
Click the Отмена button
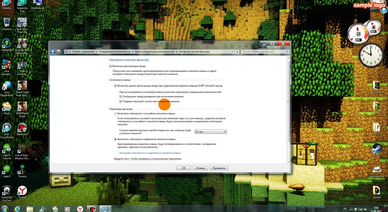[200, 168]
